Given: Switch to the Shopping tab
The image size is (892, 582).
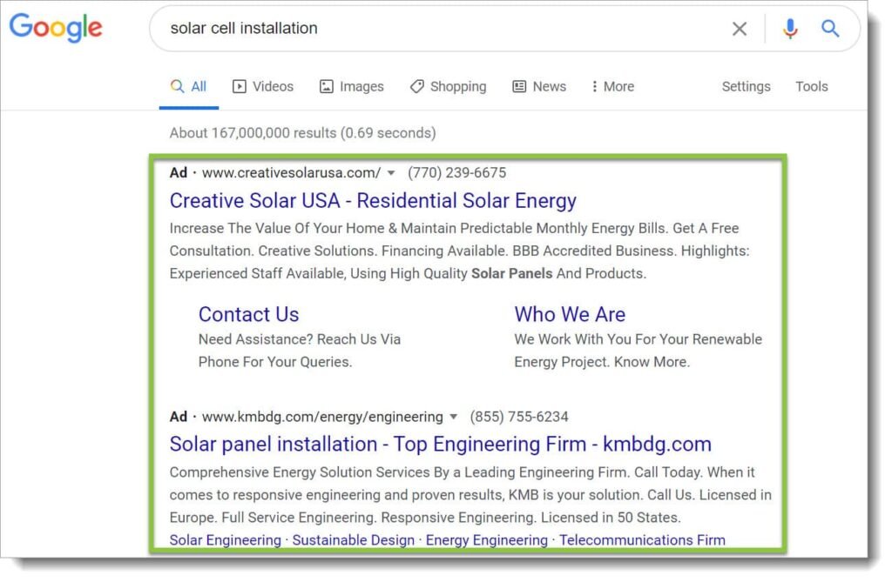Looking at the screenshot, I should pyautogui.click(x=449, y=86).
